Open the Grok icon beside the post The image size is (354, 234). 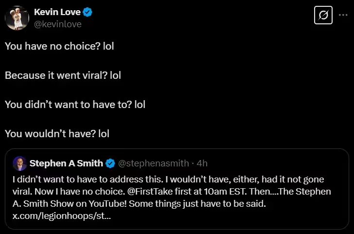point(322,17)
